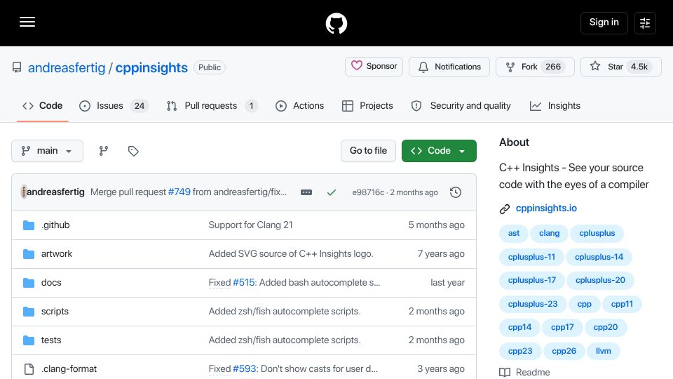This screenshot has height=379, width=673.
Task: Open 'Added SVG source of C++ Insights logo.' commit
Action: tap(291, 254)
